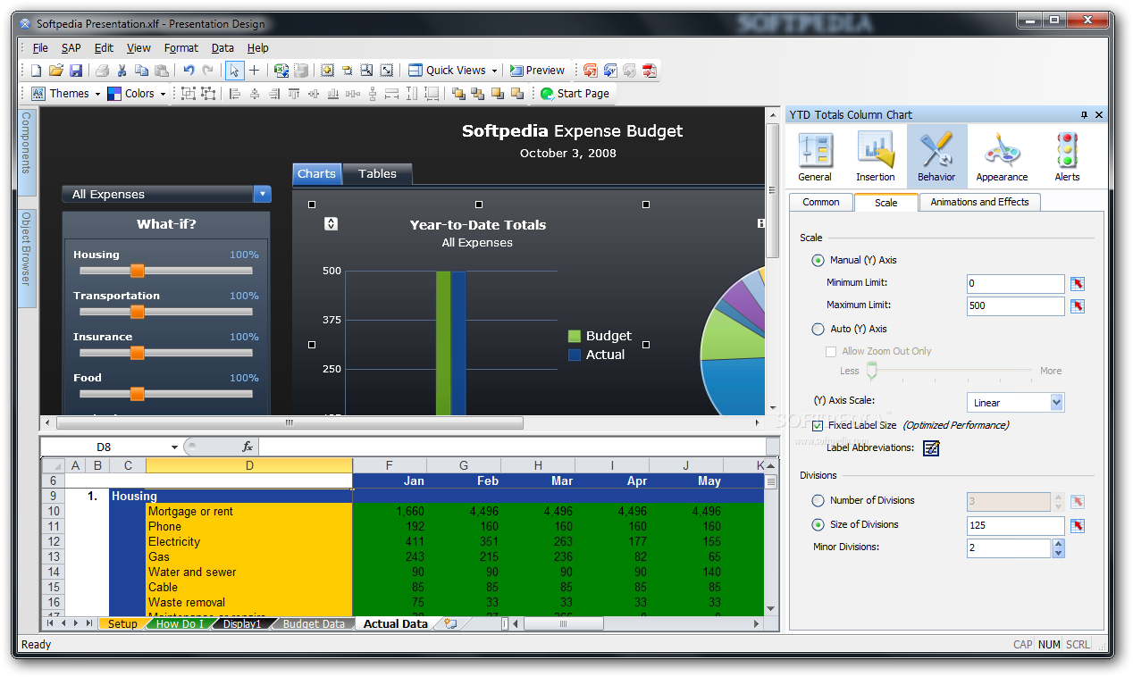This screenshot has height=677, width=1133.
Task: Switch to the Common tab
Action: (820, 202)
